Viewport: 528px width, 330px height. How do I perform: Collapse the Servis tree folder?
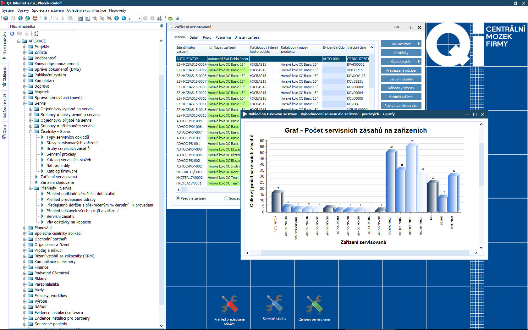pos(25,103)
